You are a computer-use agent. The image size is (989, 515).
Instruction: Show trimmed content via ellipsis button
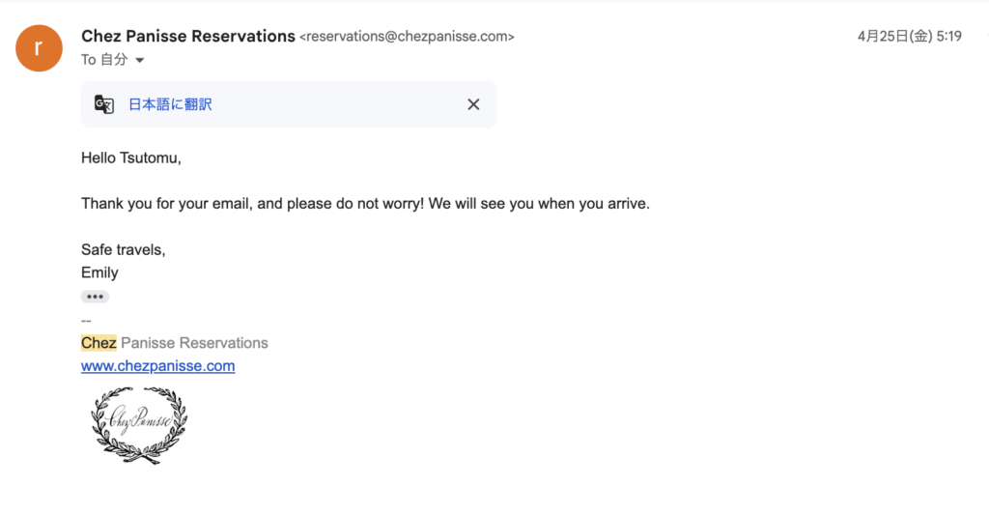(95, 297)
